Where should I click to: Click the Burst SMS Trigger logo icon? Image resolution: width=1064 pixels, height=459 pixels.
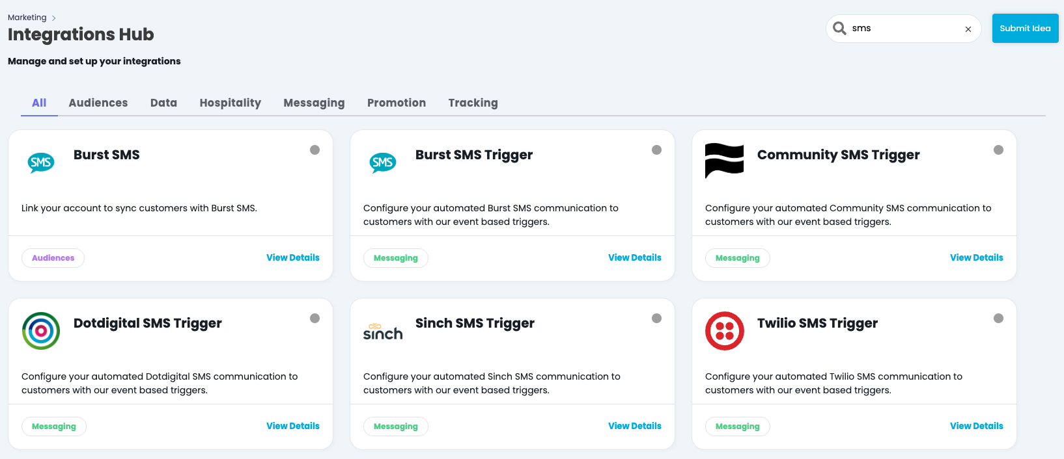click(x=383, y=162)
